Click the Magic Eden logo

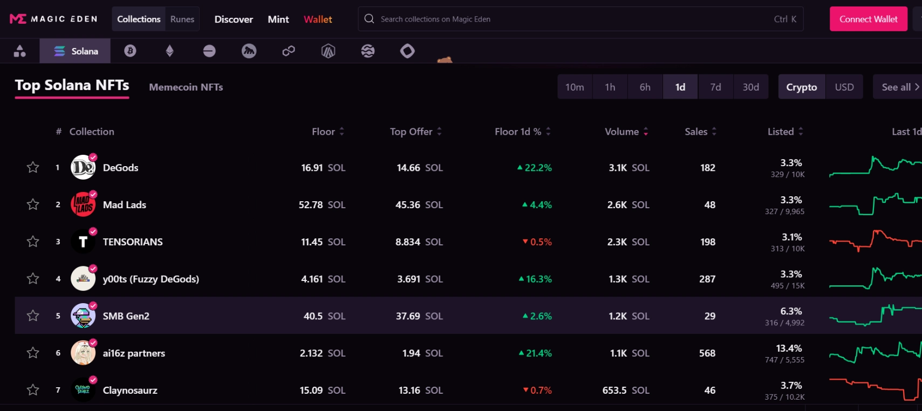[x=53, y=19]
